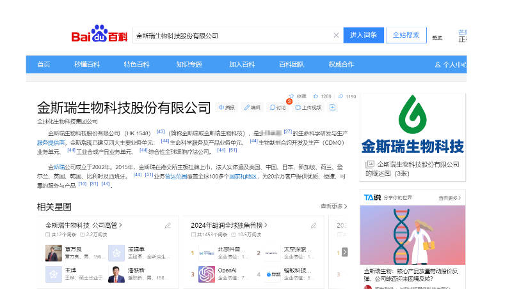Expand 查看更多 in the 相关星图 header
Screen dimensions: 512x289
(333, 206)
